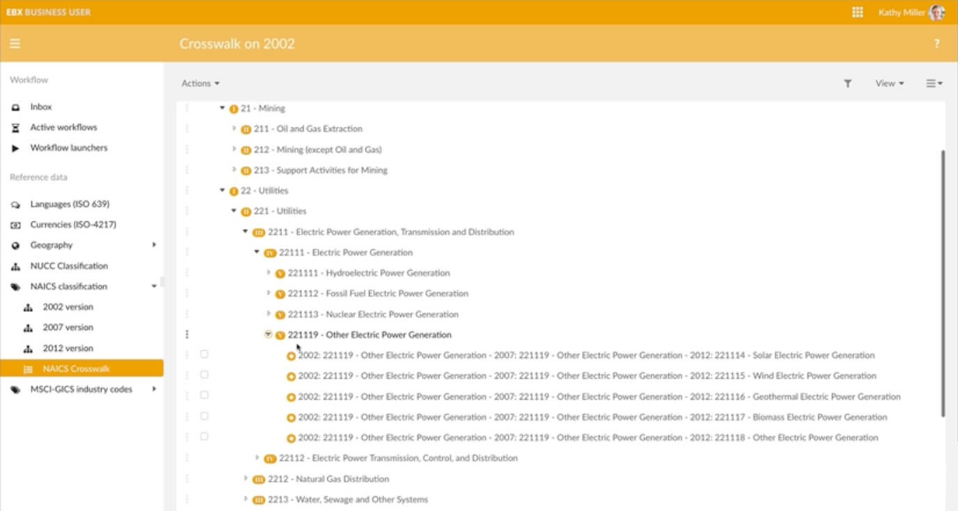Open NUCC Classification reference data
This screenshot has height=511, width=958.
(x=69, y=266)
